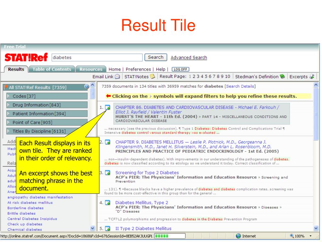Click the Search button
The width and height of the screenshot is (322, 242).
point(156,57)
